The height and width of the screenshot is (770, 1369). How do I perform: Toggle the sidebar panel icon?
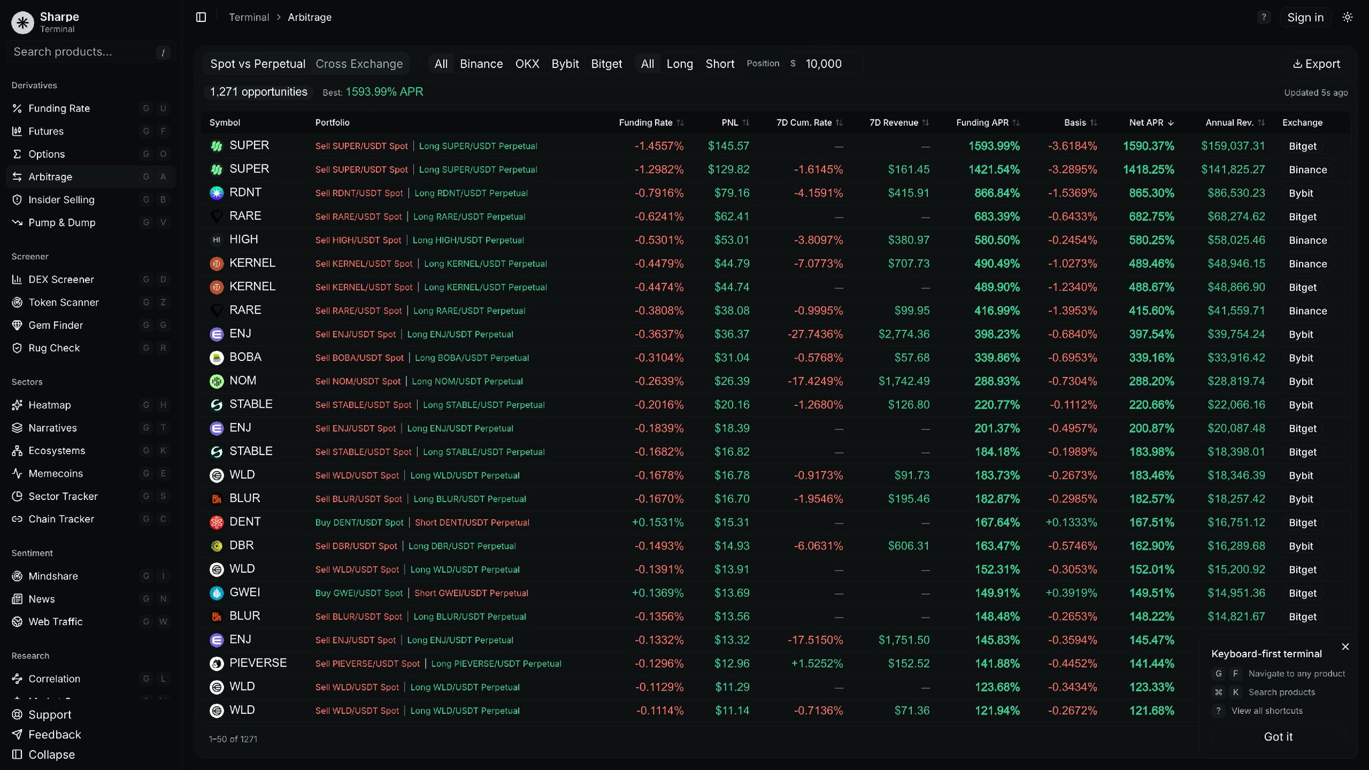pos(201,17)
